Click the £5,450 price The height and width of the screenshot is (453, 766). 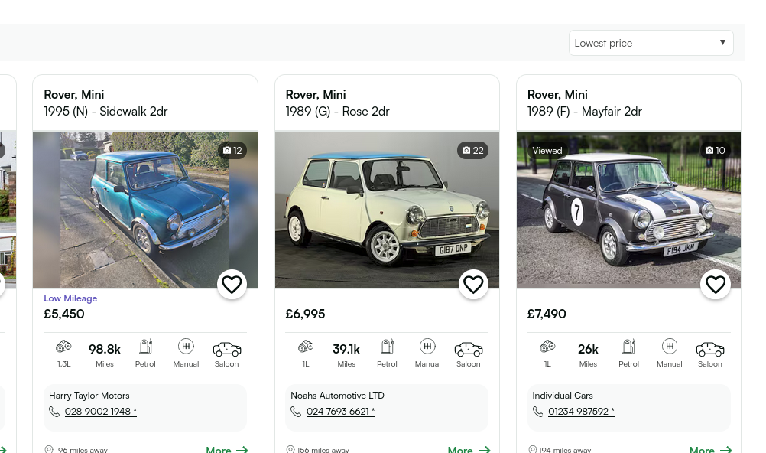(64, 314)
